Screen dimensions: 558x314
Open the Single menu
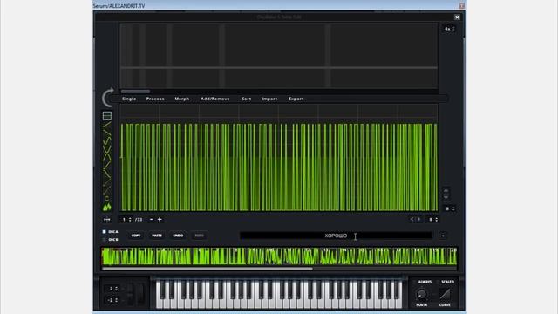click(x=129, y=99)
